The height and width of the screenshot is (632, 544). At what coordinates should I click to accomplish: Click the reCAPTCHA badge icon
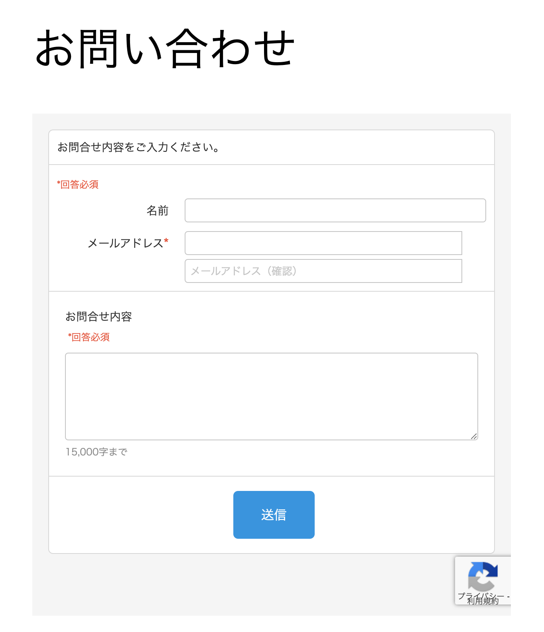pos(483,580)
